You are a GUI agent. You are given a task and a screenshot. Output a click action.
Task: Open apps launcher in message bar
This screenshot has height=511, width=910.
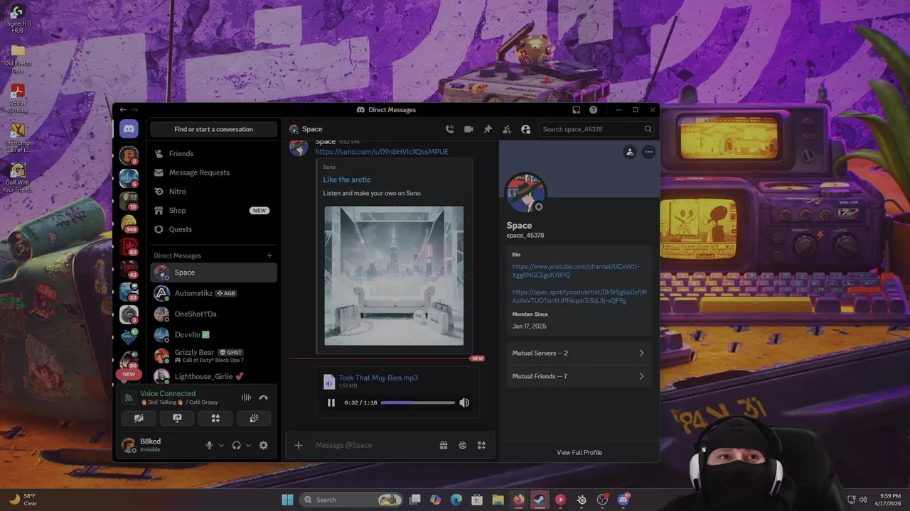481,445
